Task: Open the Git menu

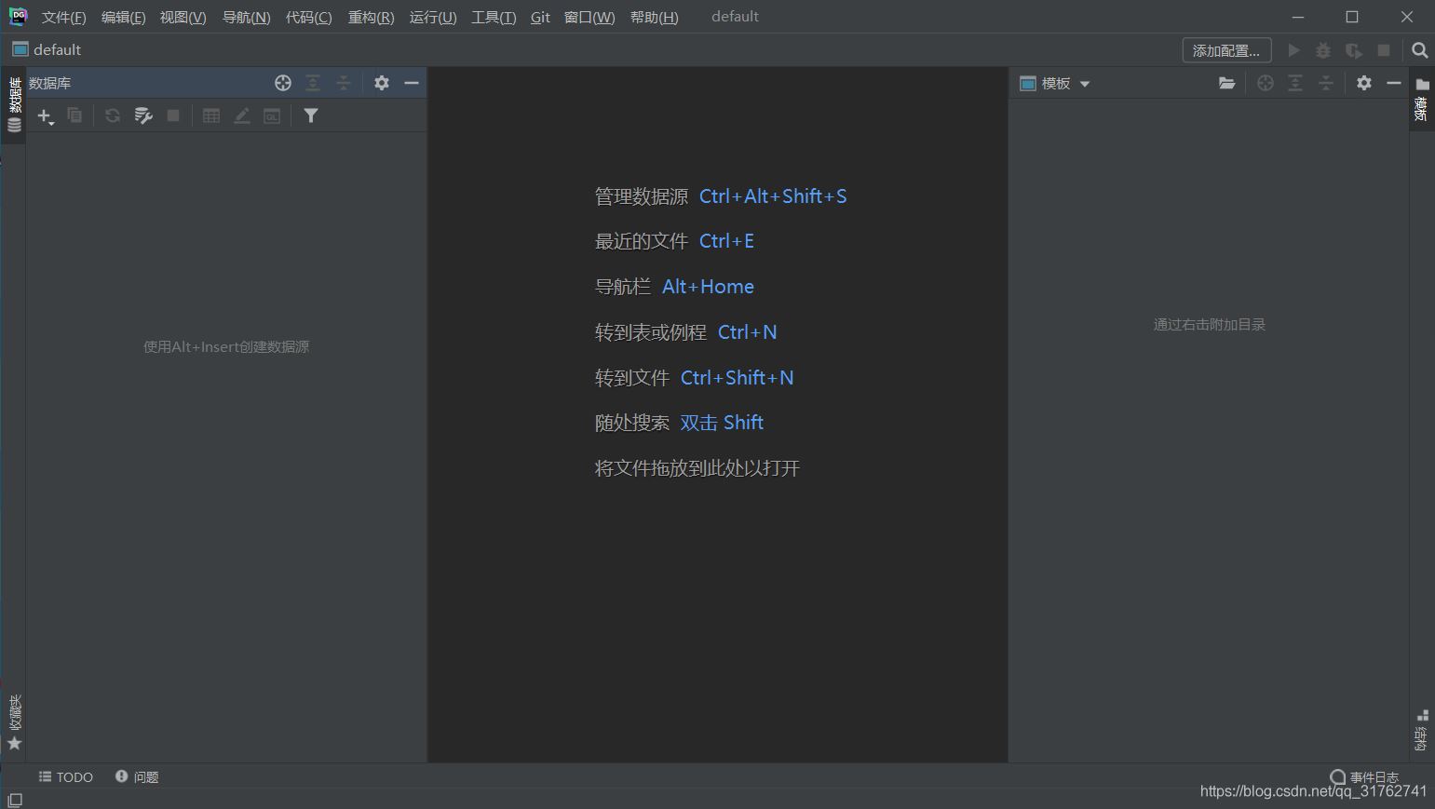Action: [540, 18]
